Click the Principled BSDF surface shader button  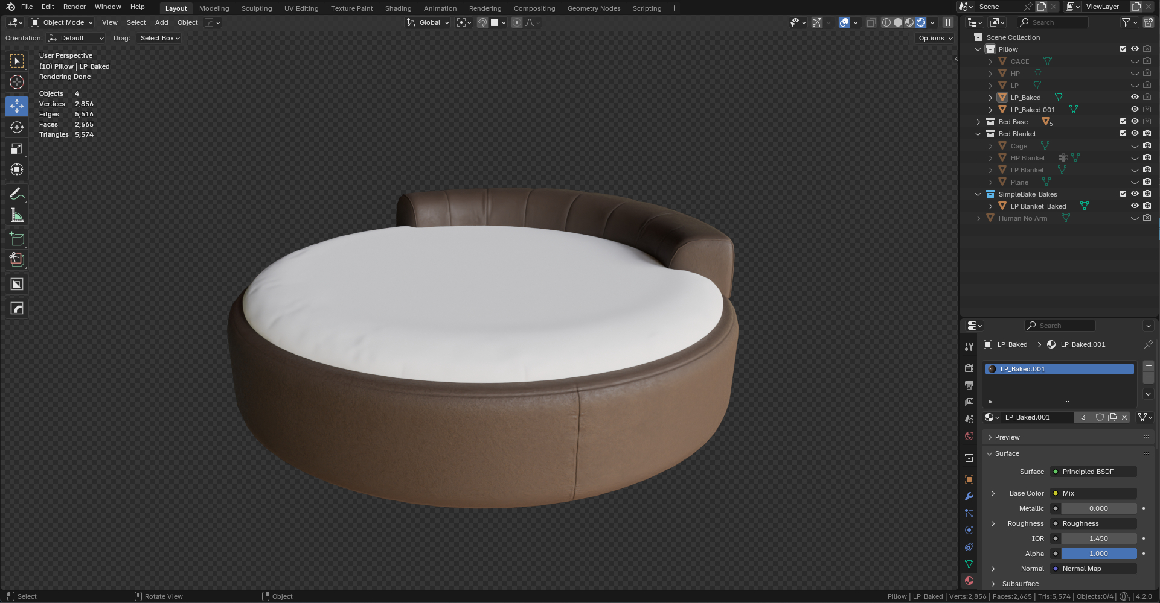point(1094,472)
